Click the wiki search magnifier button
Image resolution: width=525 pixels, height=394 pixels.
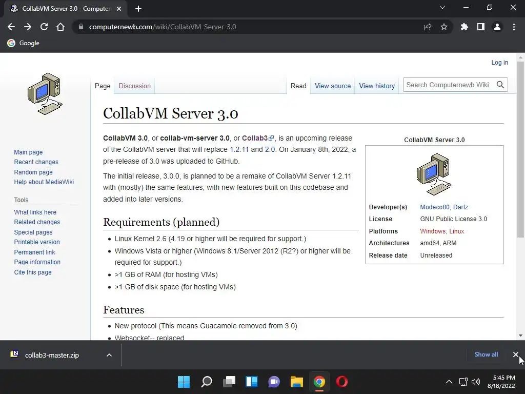coord(500,85)
